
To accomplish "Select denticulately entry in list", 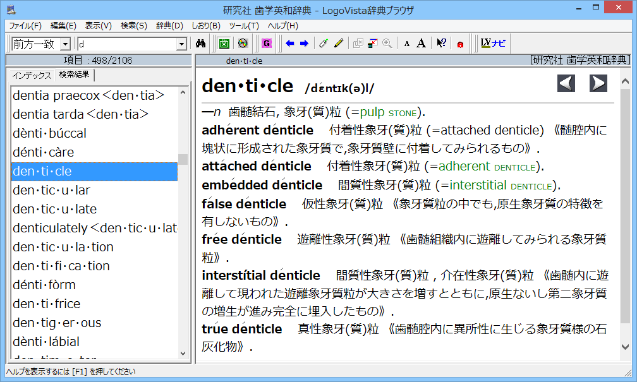I will click(94, 228).
